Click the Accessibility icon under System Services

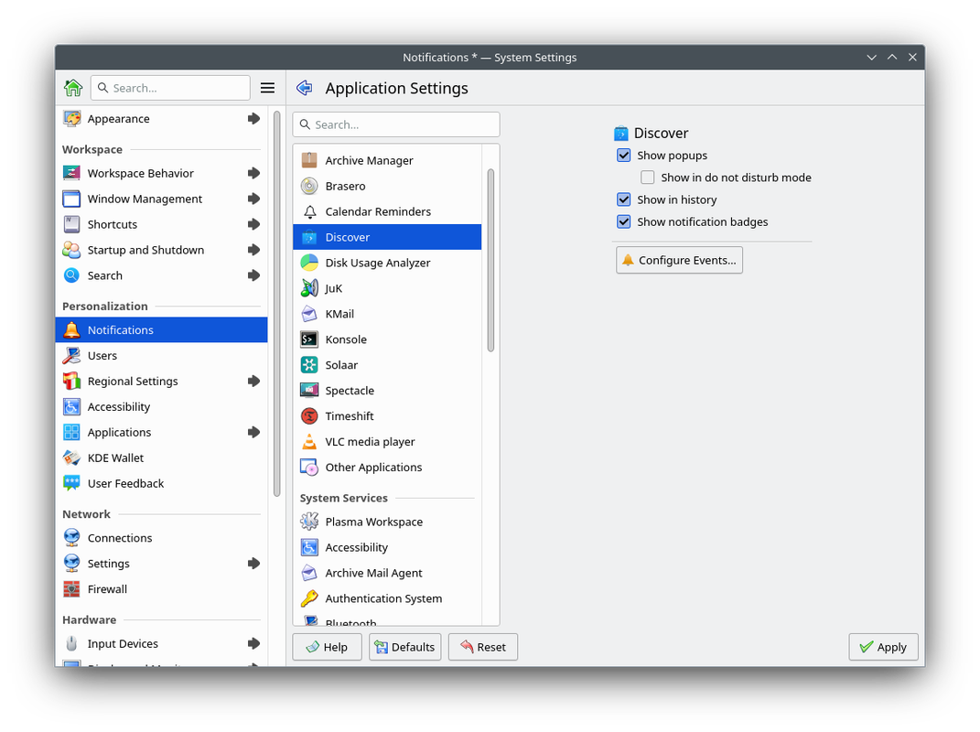[x=309, y=547]
